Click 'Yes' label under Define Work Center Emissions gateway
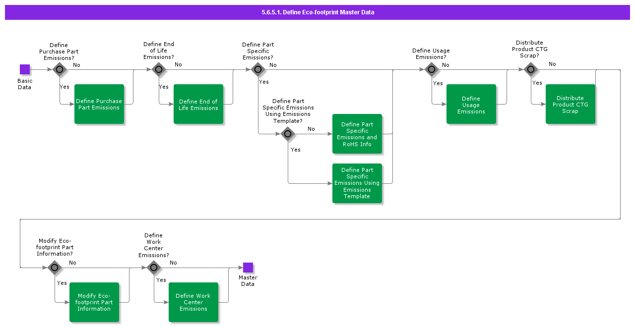 point(161,280)
